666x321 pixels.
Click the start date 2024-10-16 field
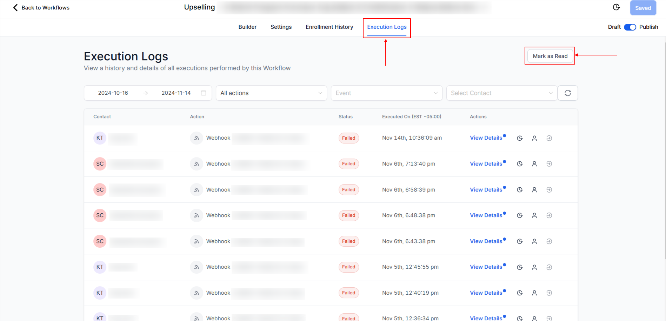tap(113, 93)
